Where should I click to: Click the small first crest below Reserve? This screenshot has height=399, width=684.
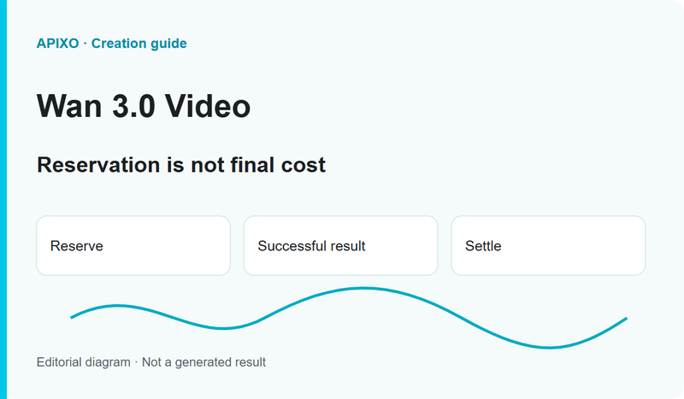(x=117, y=306)
